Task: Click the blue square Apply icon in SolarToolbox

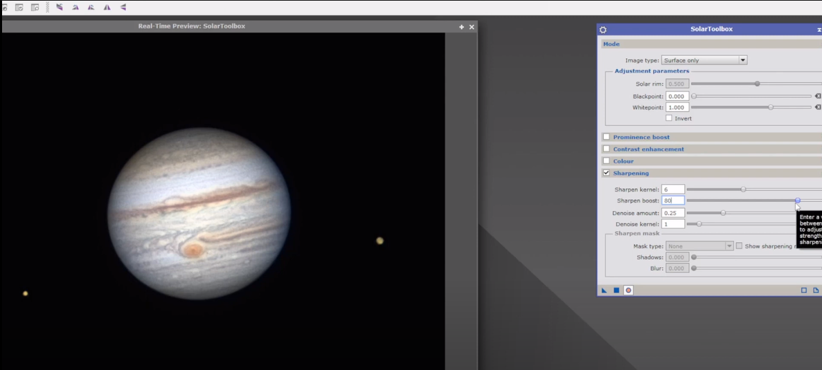Action: point(616,290)
